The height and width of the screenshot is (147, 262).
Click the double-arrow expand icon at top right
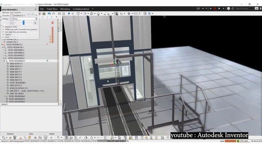pos(260,9)
